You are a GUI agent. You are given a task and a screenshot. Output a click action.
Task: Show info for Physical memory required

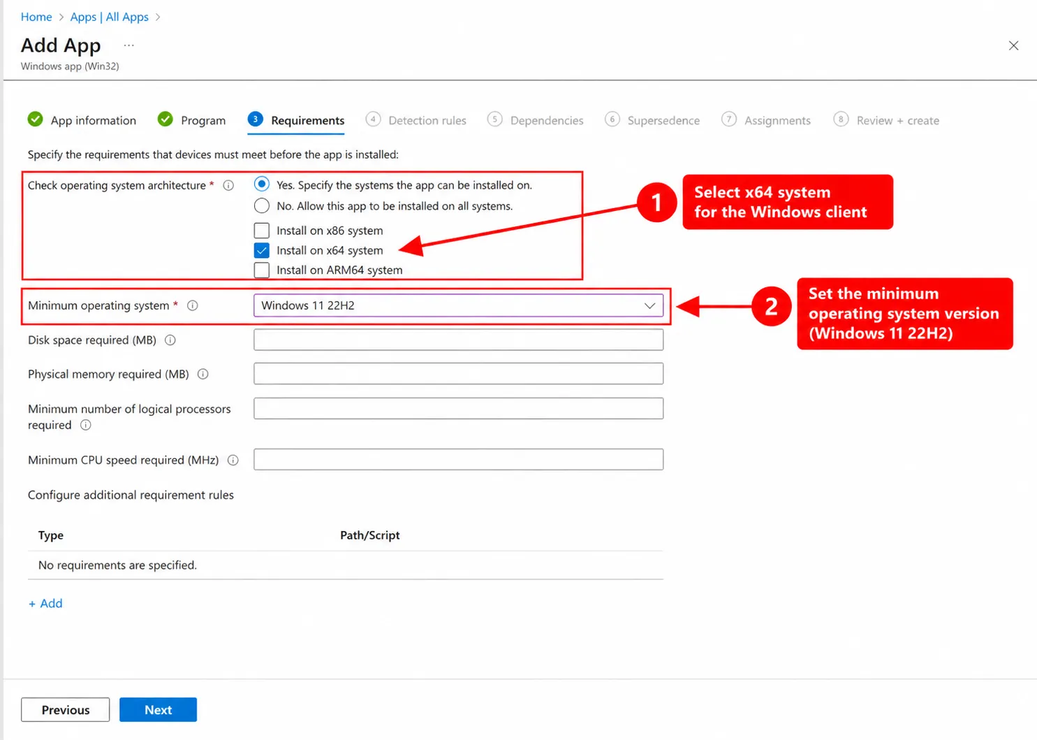(x=203, y=374)
